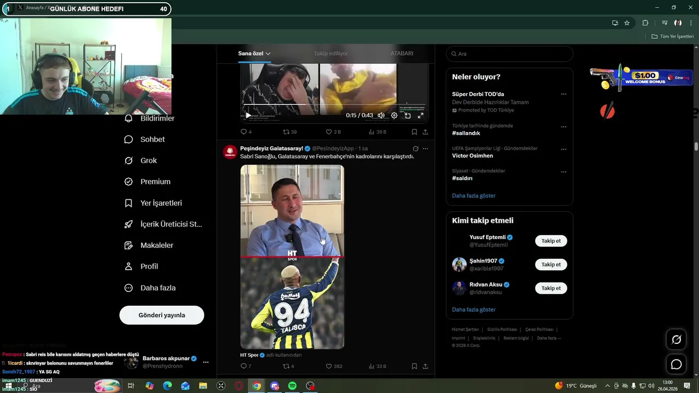Mute the video with the speaker icon
Image resolution: width=699 pixels, height=393 pixels.
coord(381,115)
